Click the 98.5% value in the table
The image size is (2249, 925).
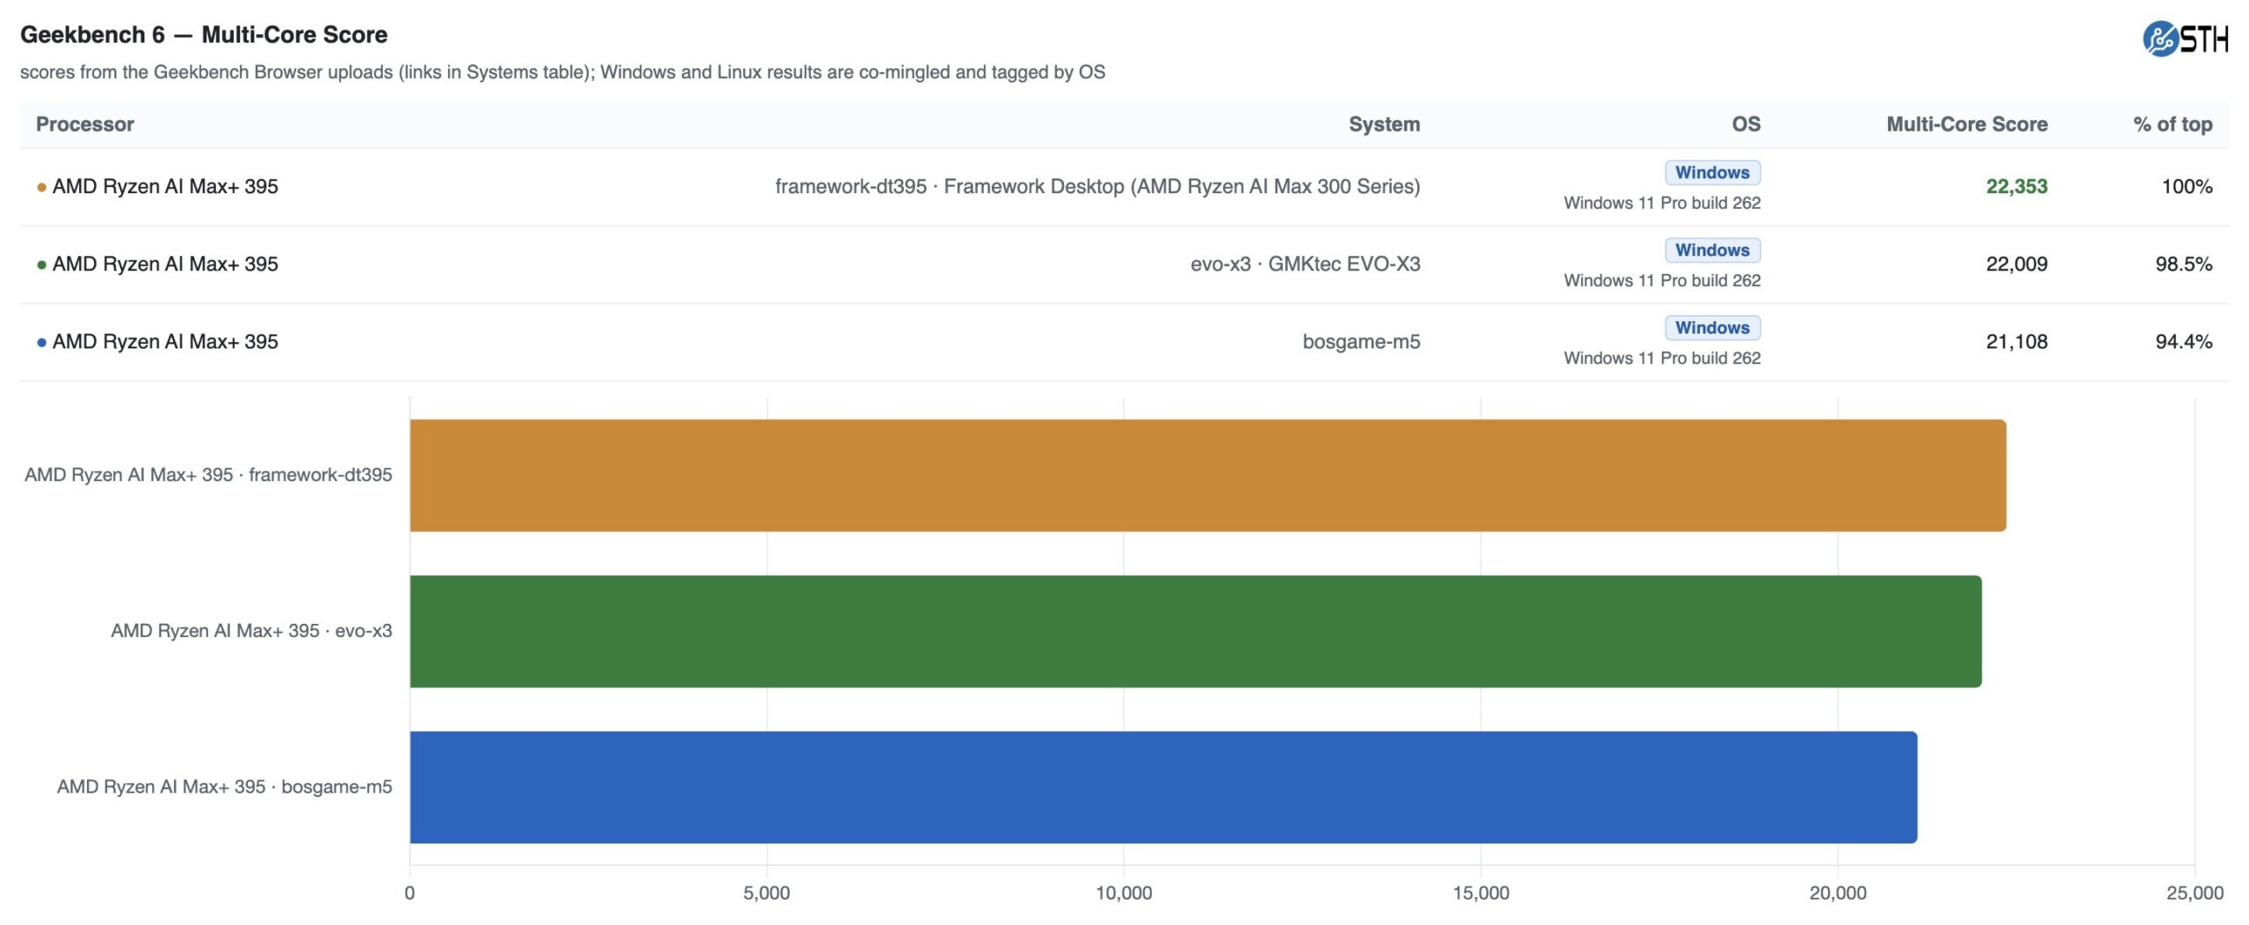2184,264
